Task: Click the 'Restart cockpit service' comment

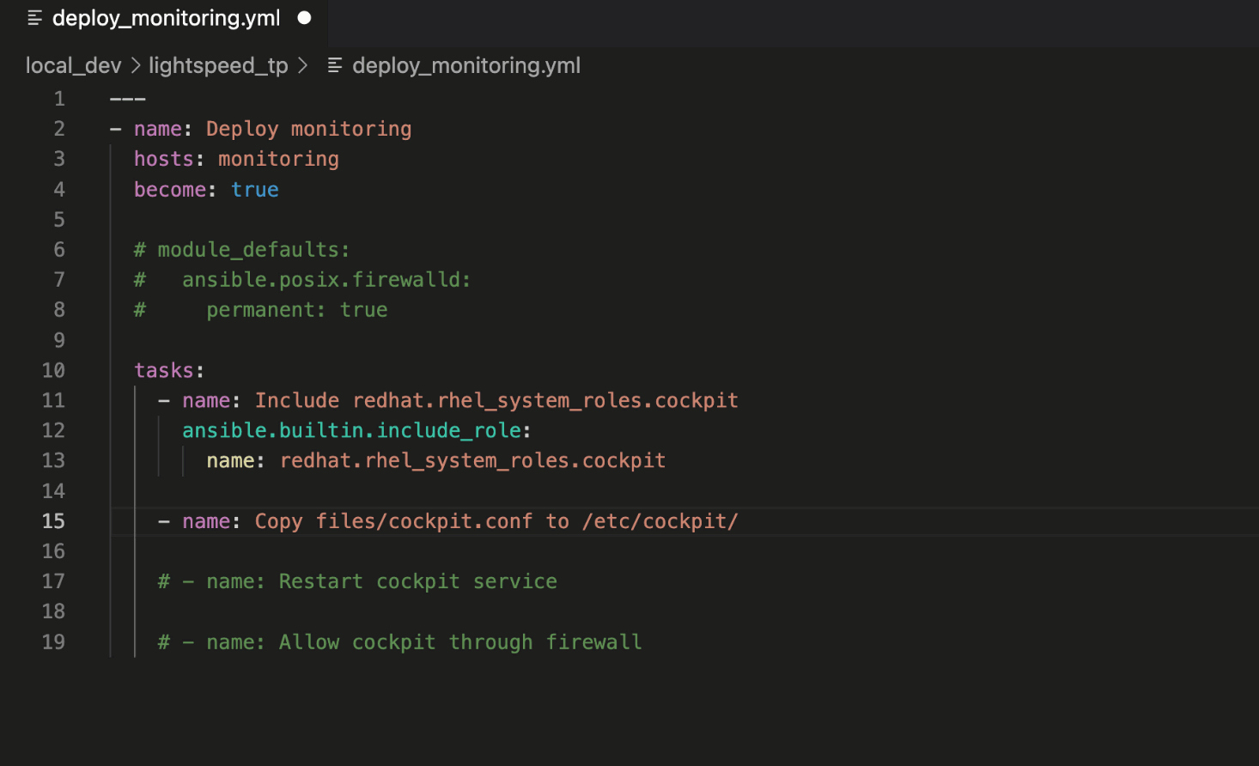Action: (418, 582)
